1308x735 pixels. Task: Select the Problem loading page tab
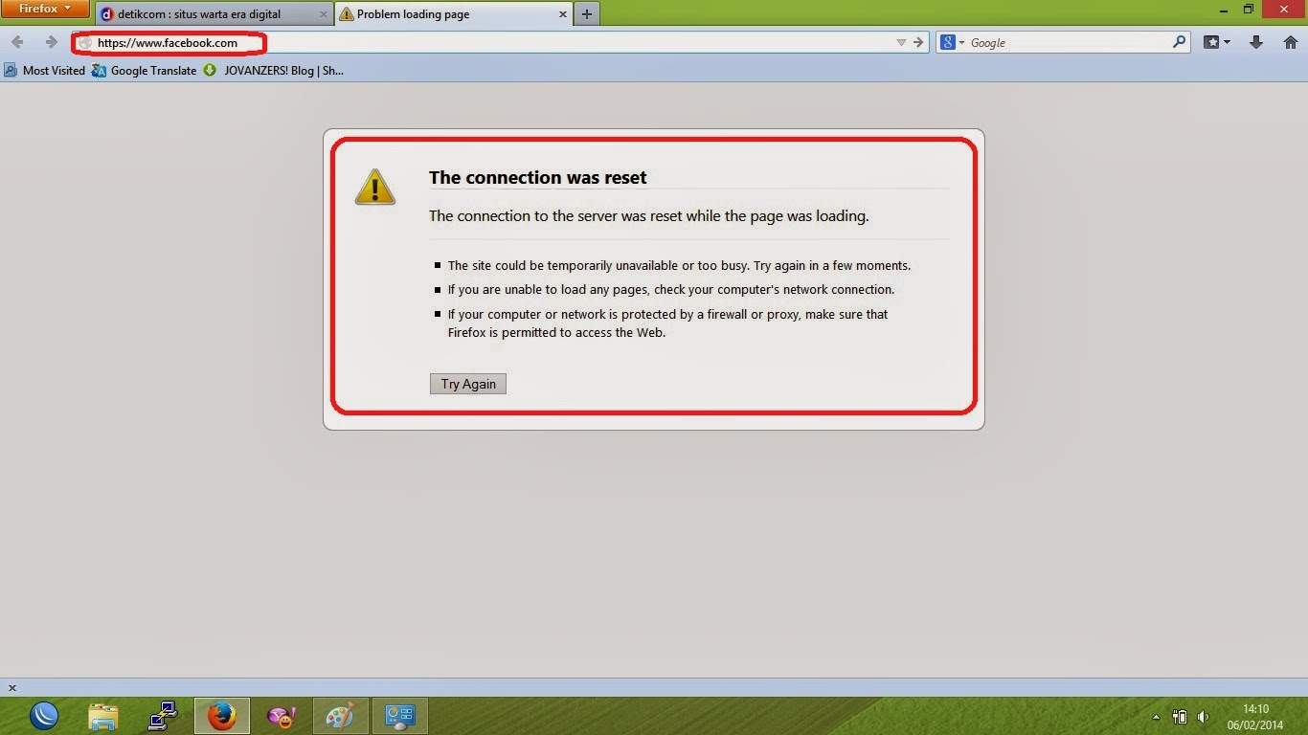tap(455, 14)
